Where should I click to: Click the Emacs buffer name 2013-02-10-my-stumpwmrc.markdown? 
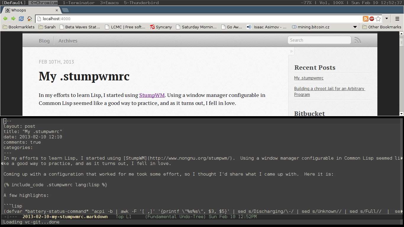[65, 217]
